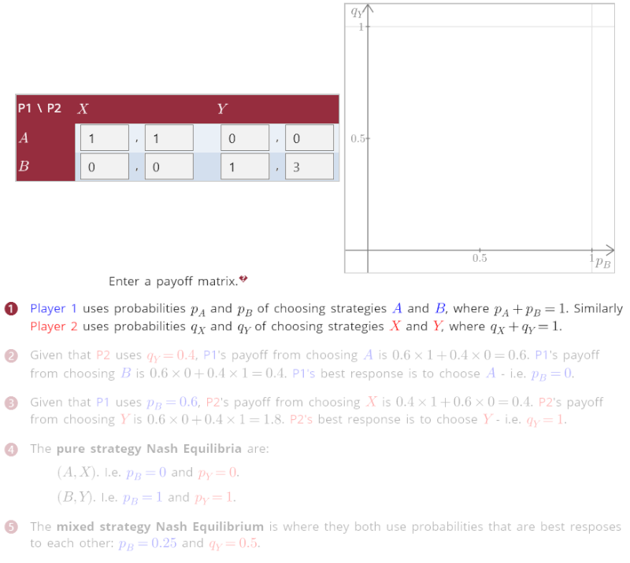Open step 3 numbered circle
The height and width of the screenshot is (563, 630).
[x=11, y=403]
